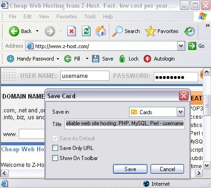Refresh the page with the green arrows icon

pyautogui.click(x=86, y=31)
